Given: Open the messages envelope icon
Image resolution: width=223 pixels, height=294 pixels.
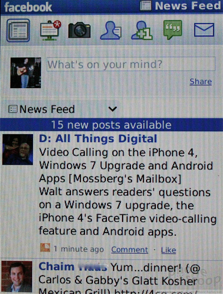Looking at the screenshot, I should (204, 30).
